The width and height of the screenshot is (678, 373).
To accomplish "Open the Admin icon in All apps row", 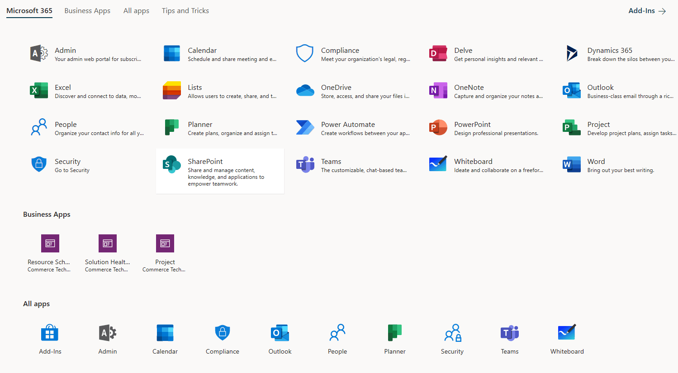I will (x=108, y=333).
